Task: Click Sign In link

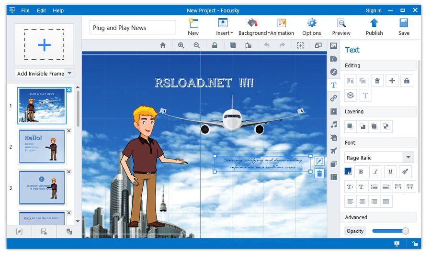Action: (x=374, y=11)
